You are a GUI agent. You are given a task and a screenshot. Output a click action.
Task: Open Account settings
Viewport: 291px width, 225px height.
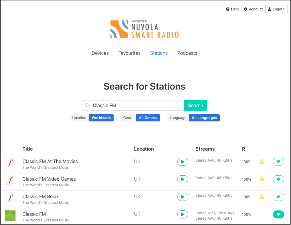[253, 9]
